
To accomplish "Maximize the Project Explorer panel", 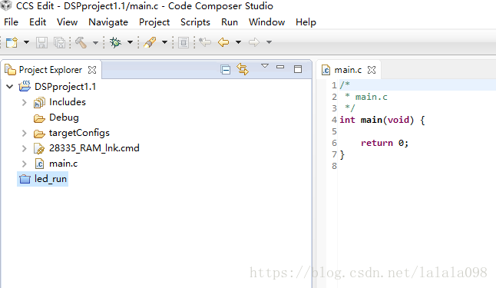I will pyautogui.click(x=298, y=69).
